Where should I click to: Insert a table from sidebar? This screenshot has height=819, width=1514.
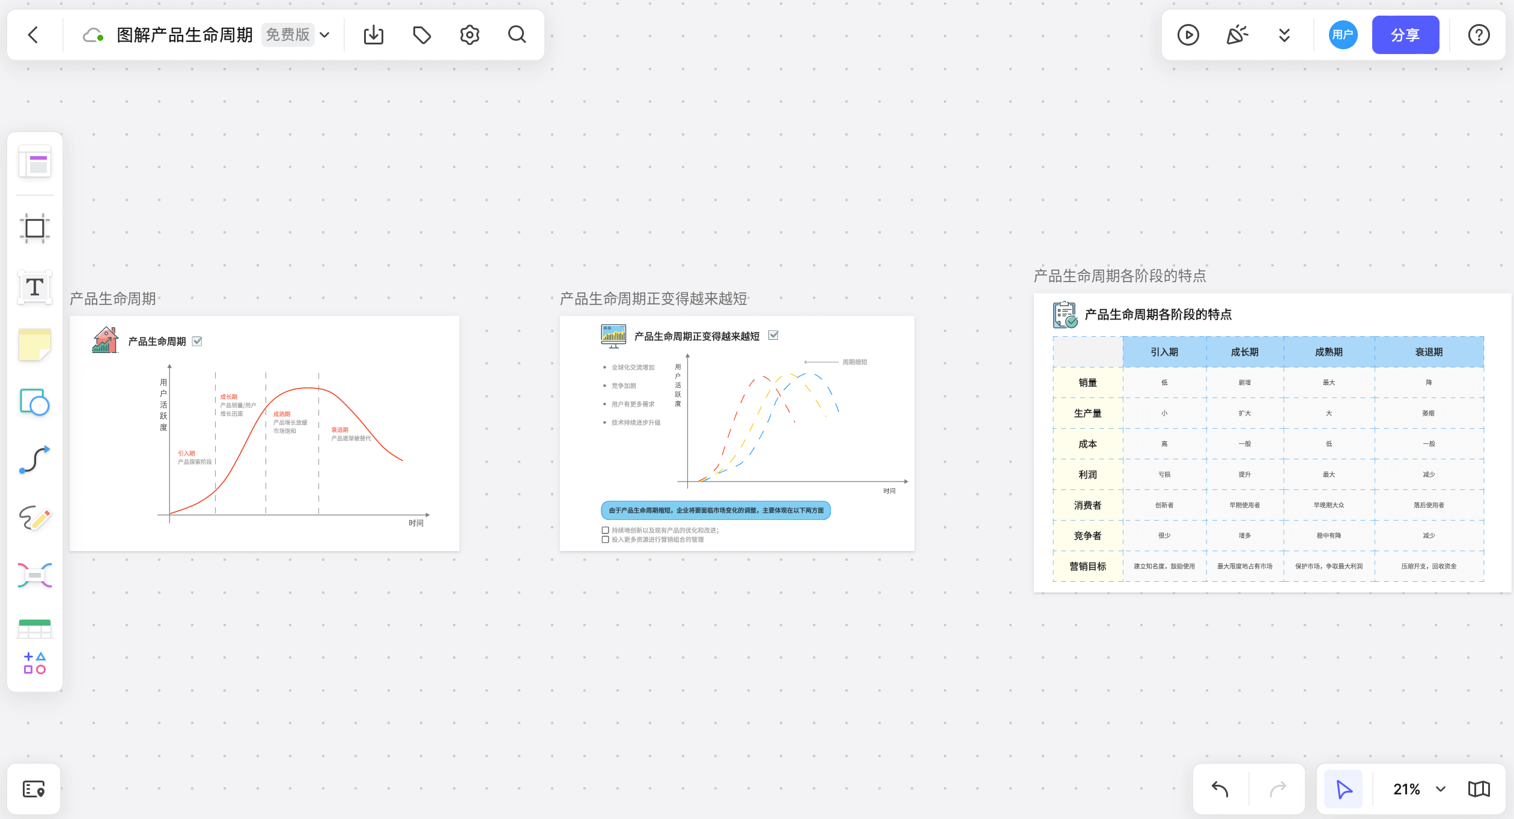[x=35, y=629]
